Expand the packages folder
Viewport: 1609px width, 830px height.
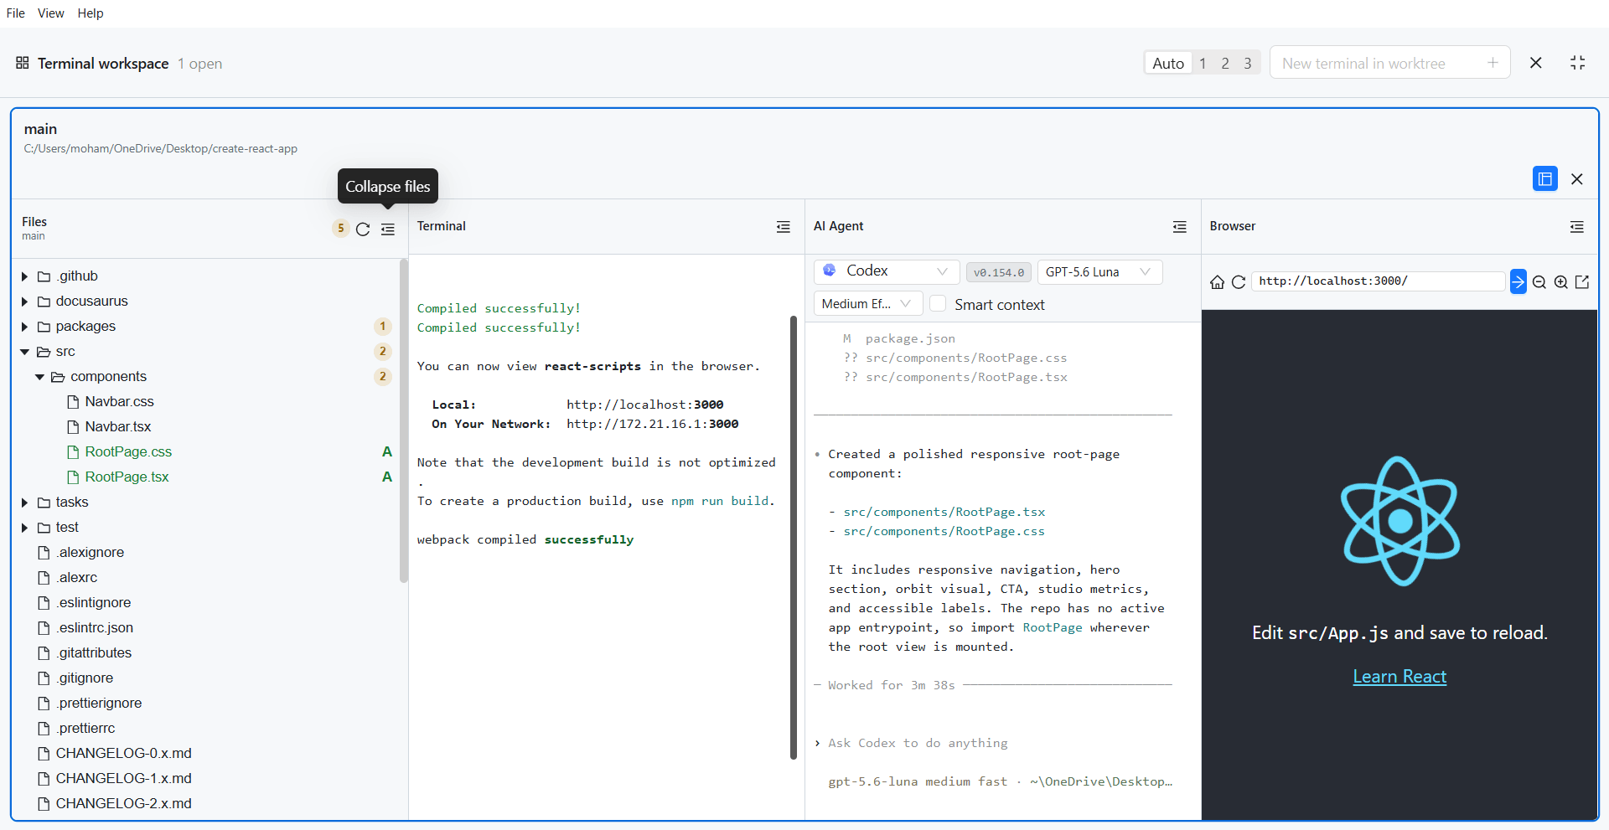pos(24,327)
